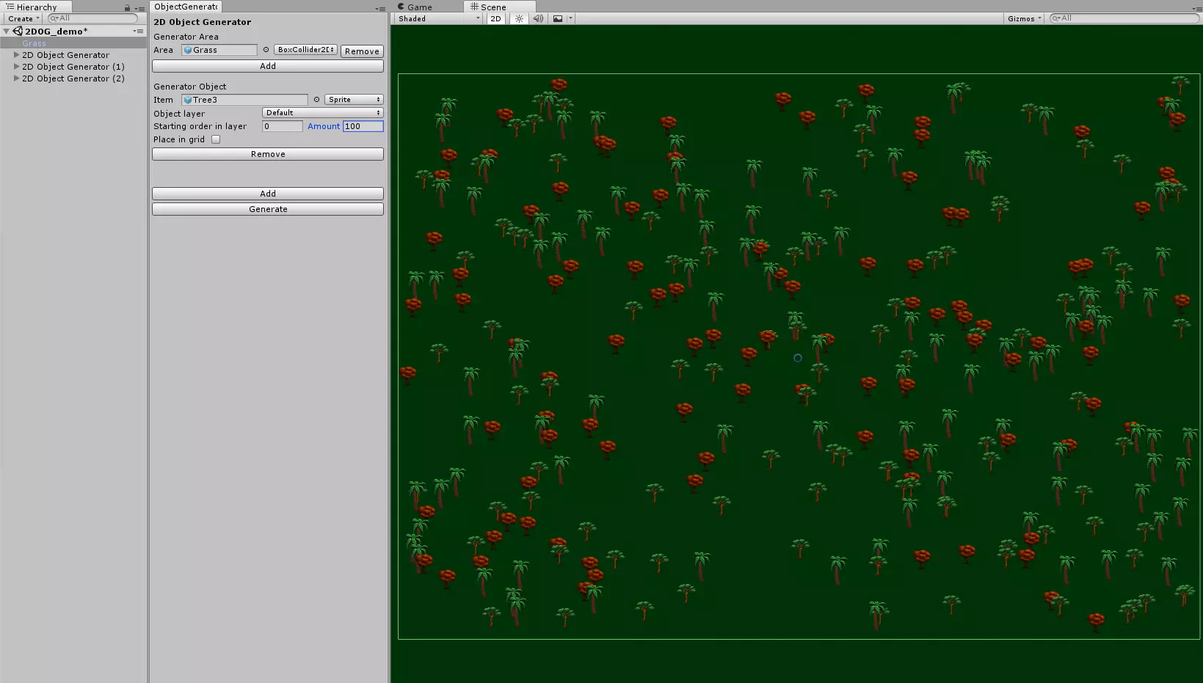Expand 2D Object Generator (2) in Hierarchy
Screen dimensions: 1203x683
(x=16, y=78)
